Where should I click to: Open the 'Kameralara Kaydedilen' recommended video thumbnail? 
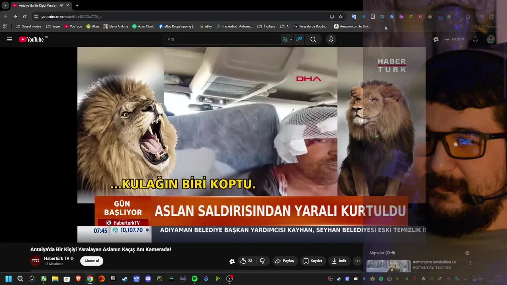point(389,266)
